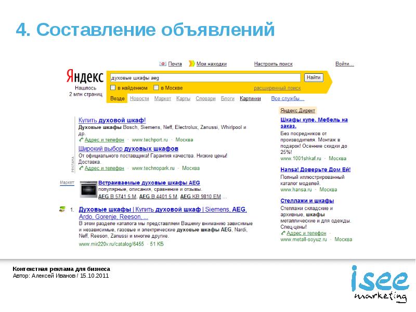416x312 pixels.
Task: Switch to the Новости tab
Action: [x=139, y=98]
